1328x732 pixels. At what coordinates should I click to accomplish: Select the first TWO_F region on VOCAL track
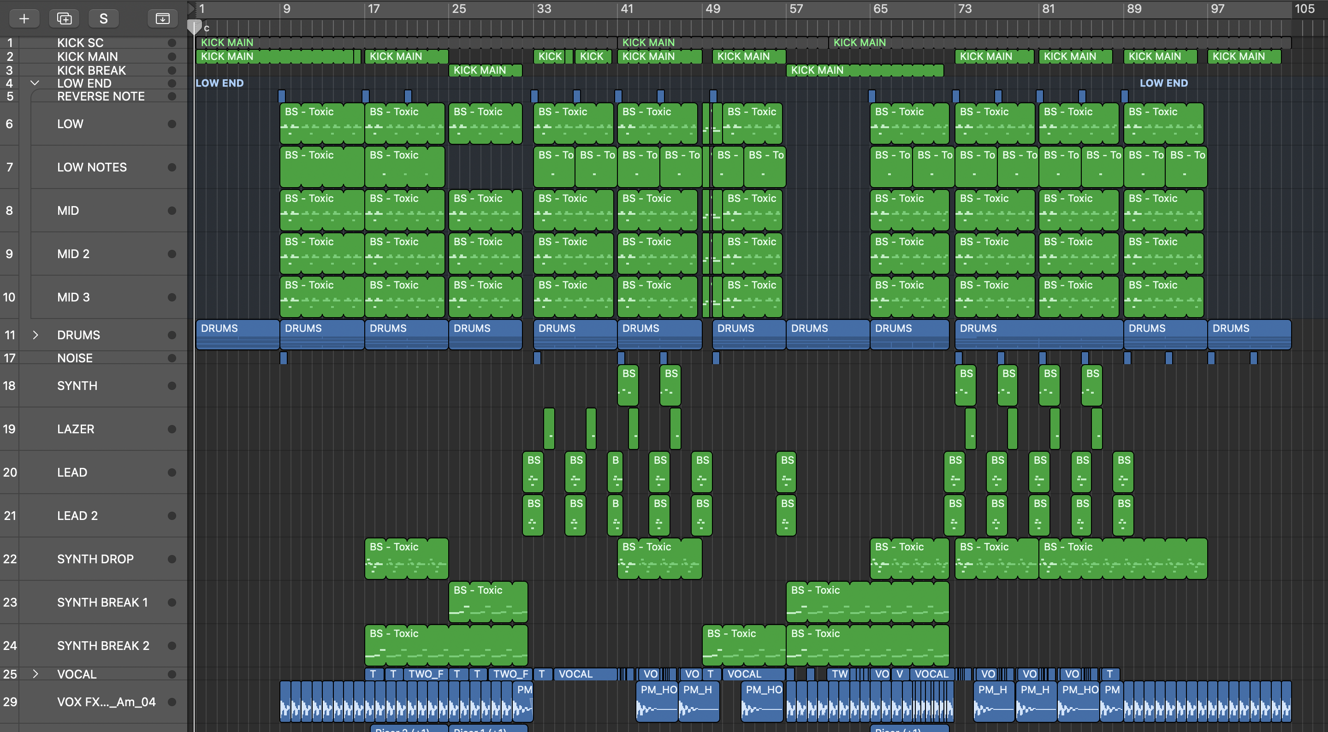[x=426, y=674]
